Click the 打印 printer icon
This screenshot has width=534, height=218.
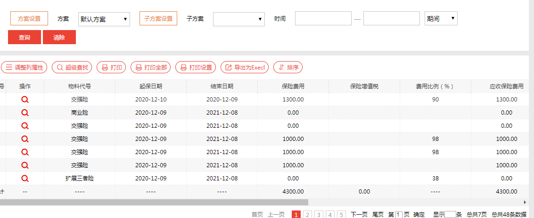105,67
